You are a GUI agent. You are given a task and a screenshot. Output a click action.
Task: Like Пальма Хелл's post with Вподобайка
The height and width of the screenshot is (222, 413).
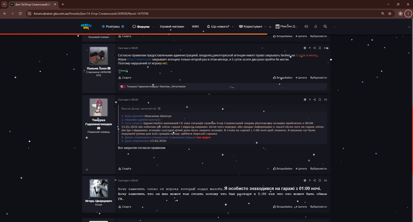(x=283, y=78)
